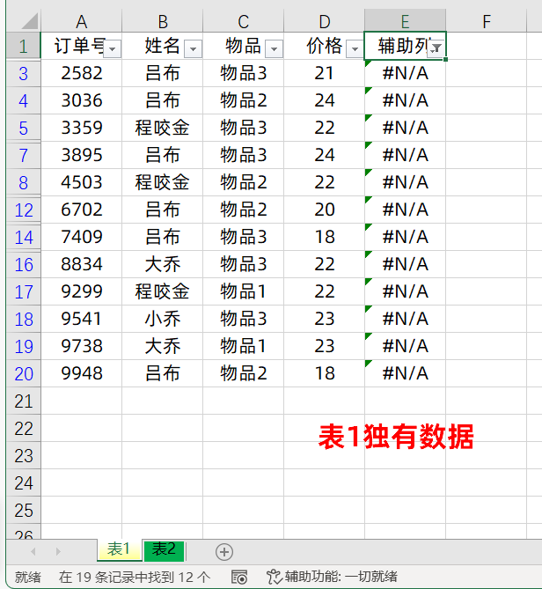Image resolution: width=542 pixels, height=589 pixels.
Task: Click 物品2 cell in row 4
Action: click(243, 100)
